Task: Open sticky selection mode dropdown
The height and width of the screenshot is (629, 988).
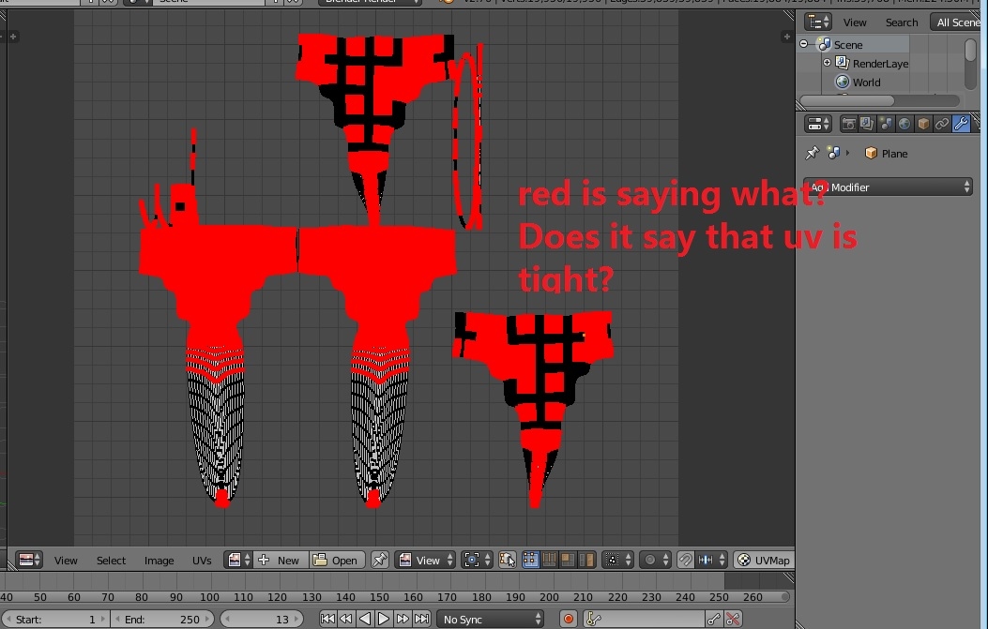Action: coord(617,560)
